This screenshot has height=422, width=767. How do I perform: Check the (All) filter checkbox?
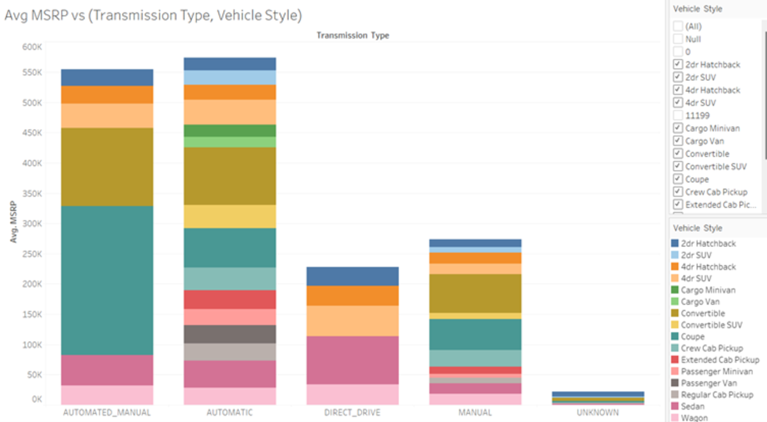pyautogui.click(x=676, y=26)
